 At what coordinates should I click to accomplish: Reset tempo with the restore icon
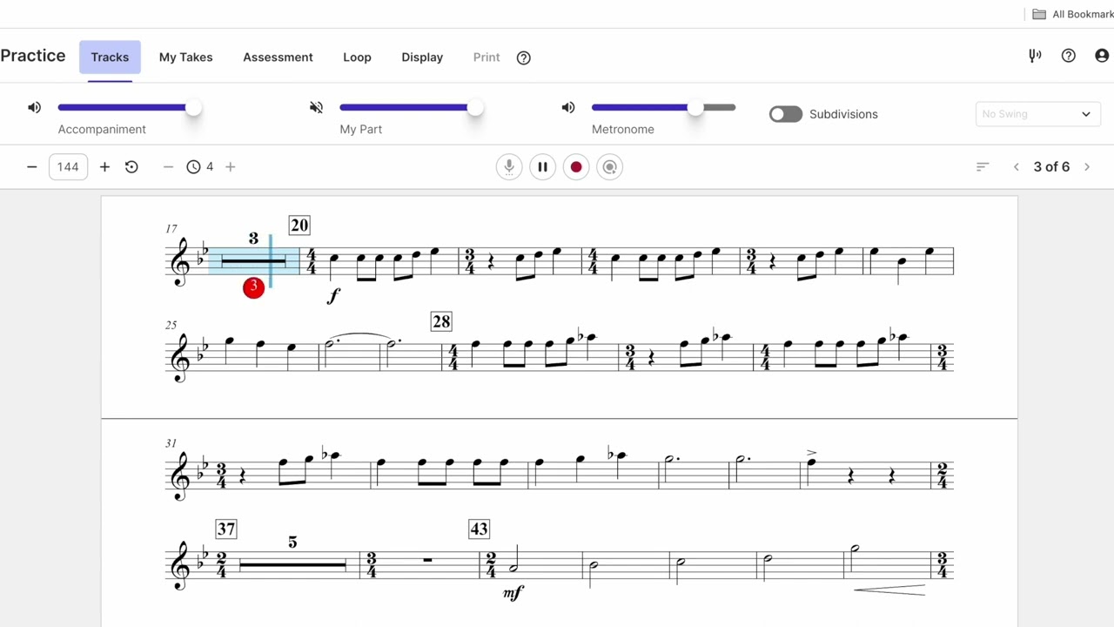131,166
